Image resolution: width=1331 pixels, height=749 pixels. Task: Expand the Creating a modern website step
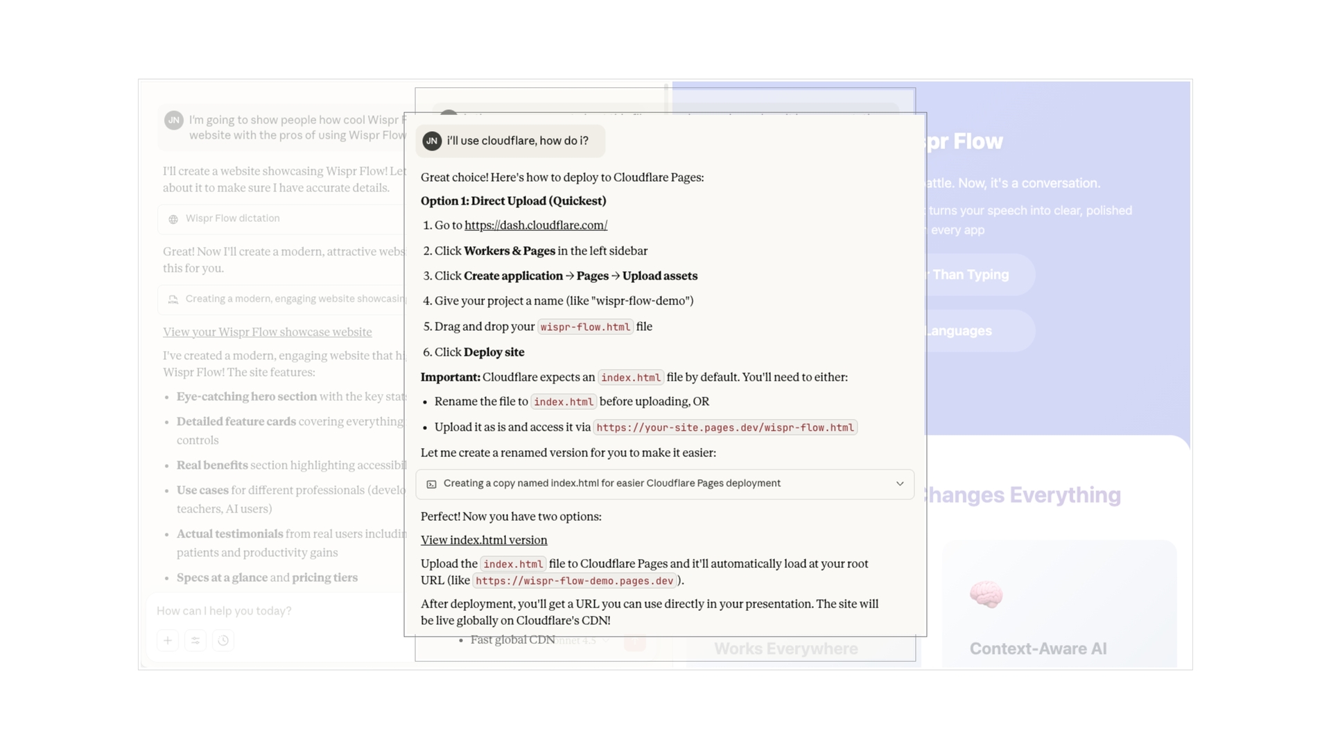tap(291, 299)
